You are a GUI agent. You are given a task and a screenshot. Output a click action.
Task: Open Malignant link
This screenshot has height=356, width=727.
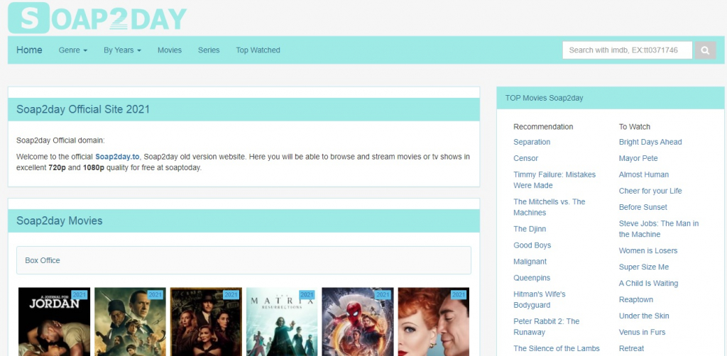(x=530, y=261)
